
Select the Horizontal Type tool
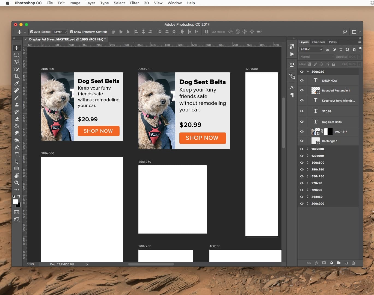(x=17, y=154)
